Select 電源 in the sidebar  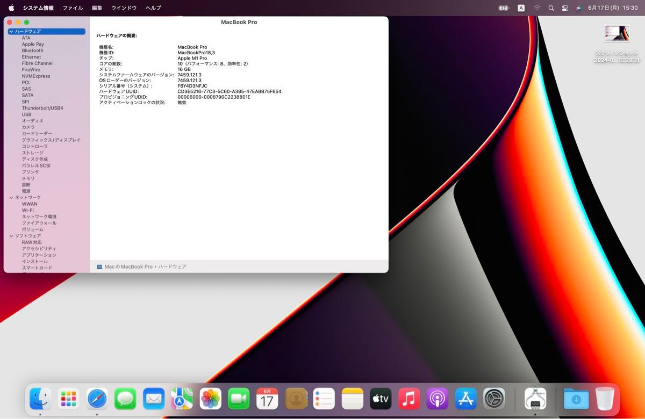coord(26,191)
